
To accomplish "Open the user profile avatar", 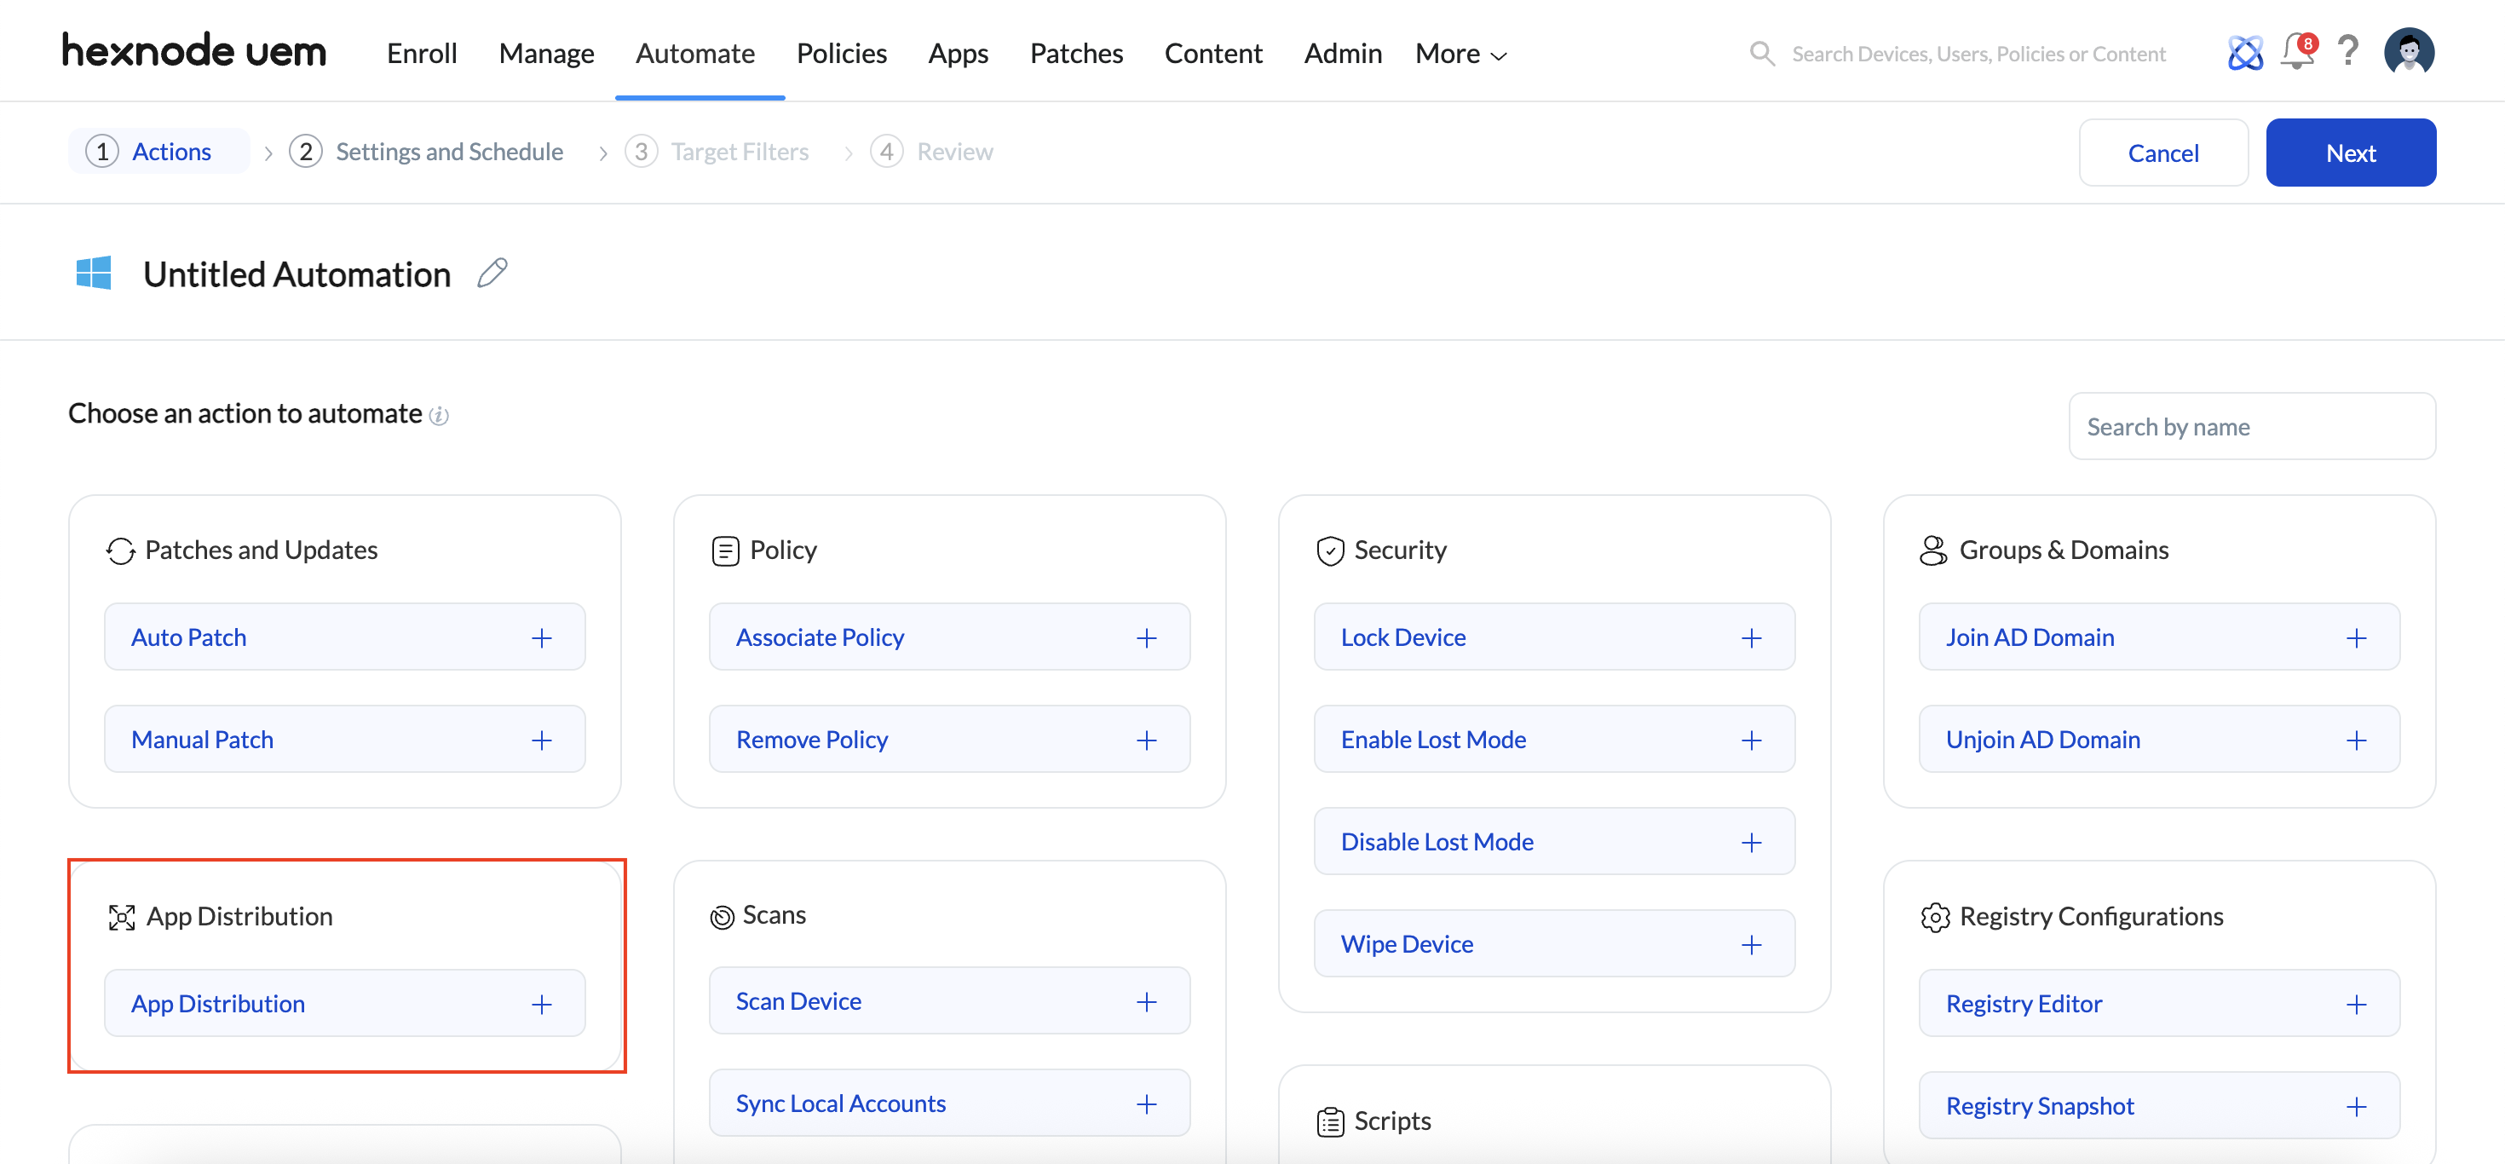I will tap(2409, 51).
